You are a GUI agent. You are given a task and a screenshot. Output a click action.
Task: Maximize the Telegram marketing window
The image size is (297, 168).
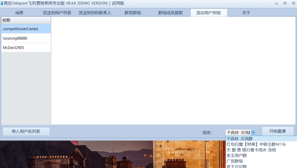click(x=285, y=3)
